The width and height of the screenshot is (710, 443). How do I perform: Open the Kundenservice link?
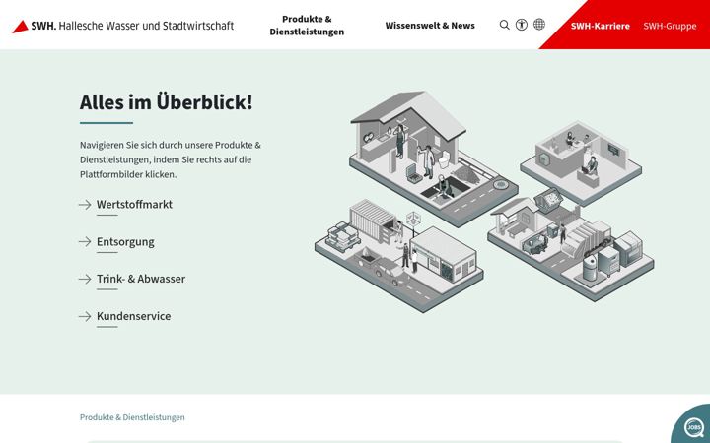(x=133, y=316)
